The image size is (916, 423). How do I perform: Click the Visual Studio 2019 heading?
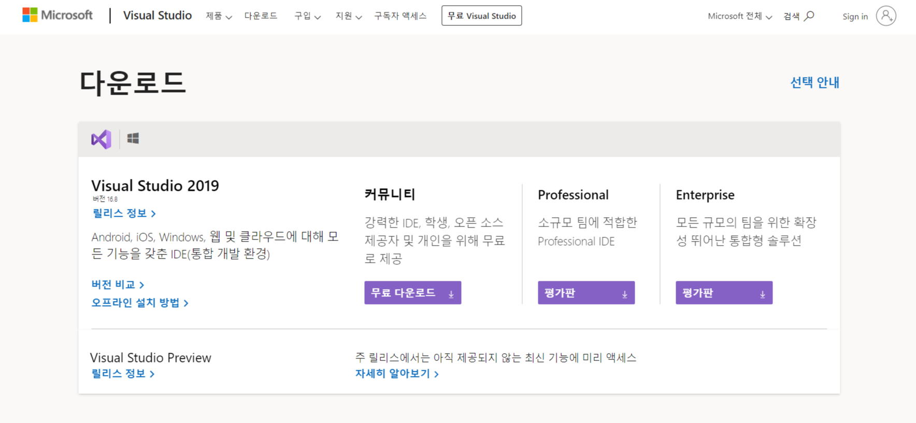pyautogui.click(x=155, y=186)
